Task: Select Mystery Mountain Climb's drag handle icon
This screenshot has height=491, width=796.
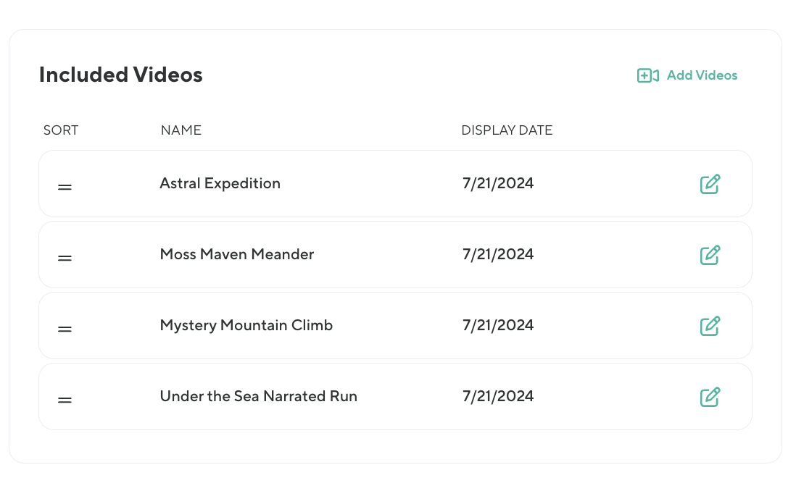Action: [x=65, y=329]
